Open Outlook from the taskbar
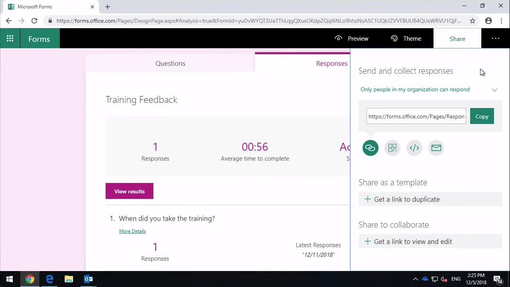The width and height of the screenshot is (510, 287). click(x=88, y=279)
